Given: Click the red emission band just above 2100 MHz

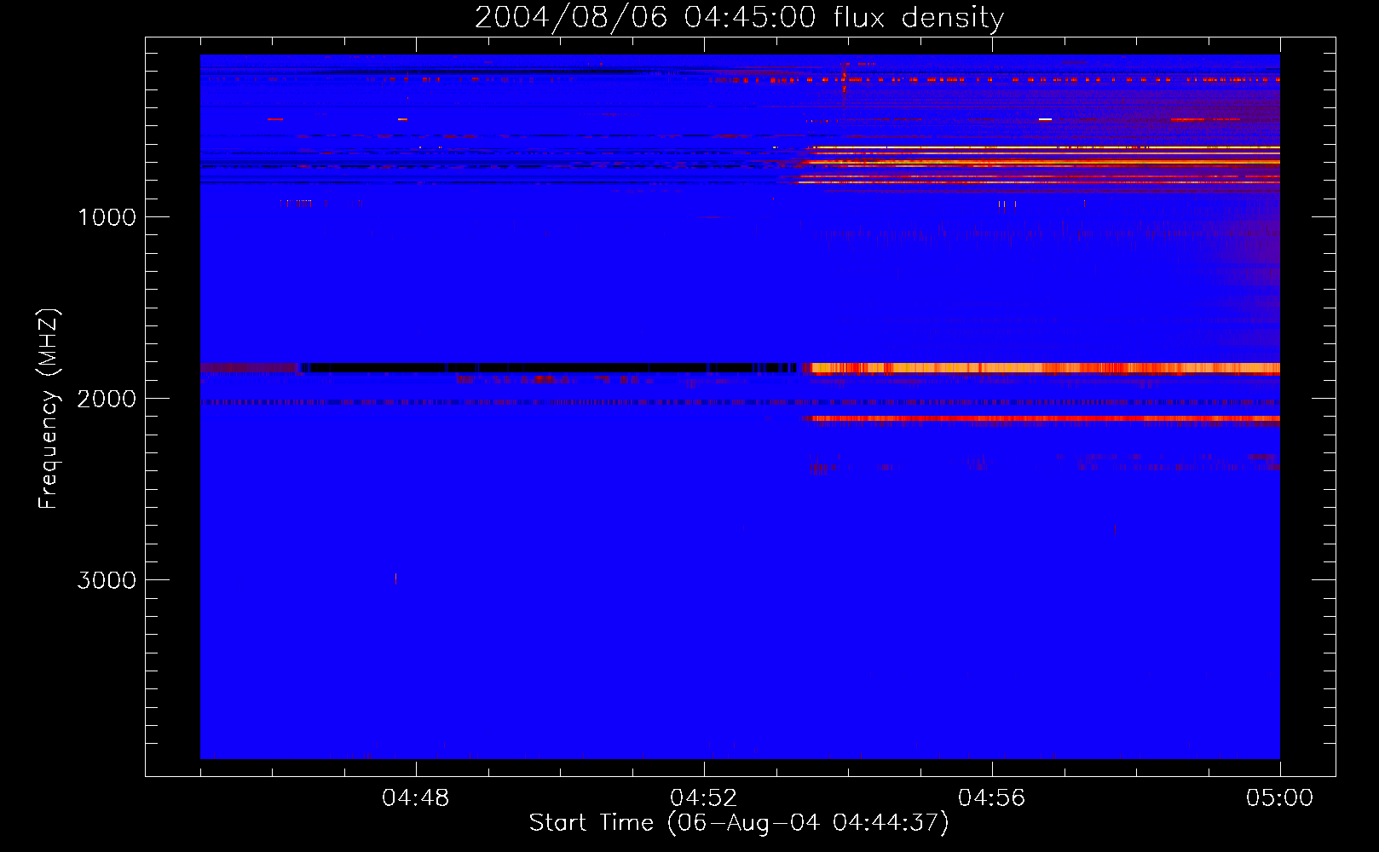Looking at the screenshot, I should tap(1044, 418).
